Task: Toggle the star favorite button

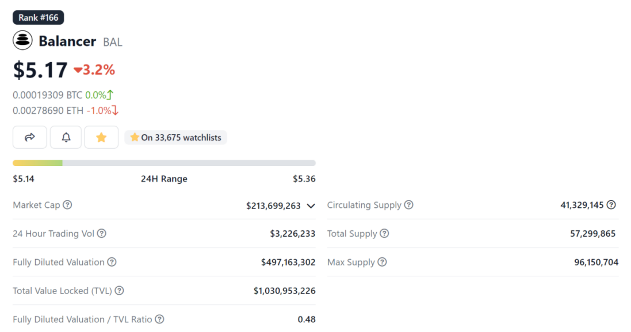Action: click(101, 137)
